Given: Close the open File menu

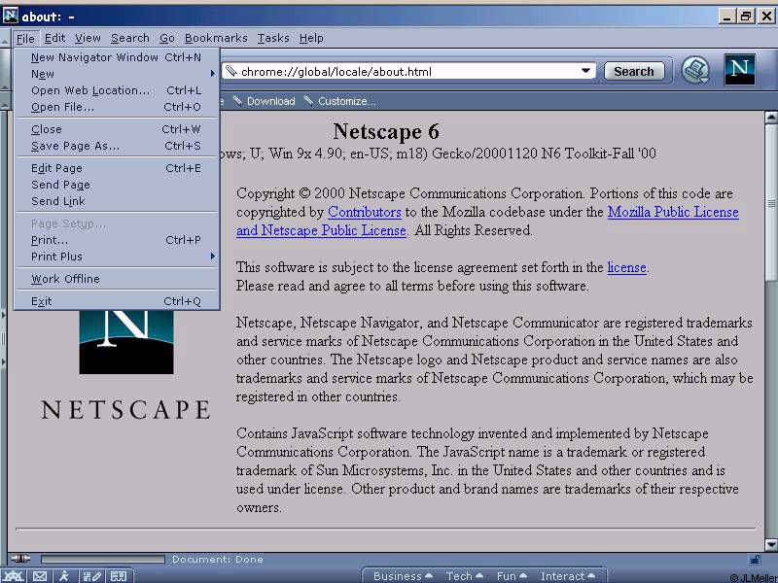Looking at the screenshot, I should tap(25, 38).
